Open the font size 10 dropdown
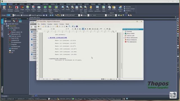 [x=72, y=29]
